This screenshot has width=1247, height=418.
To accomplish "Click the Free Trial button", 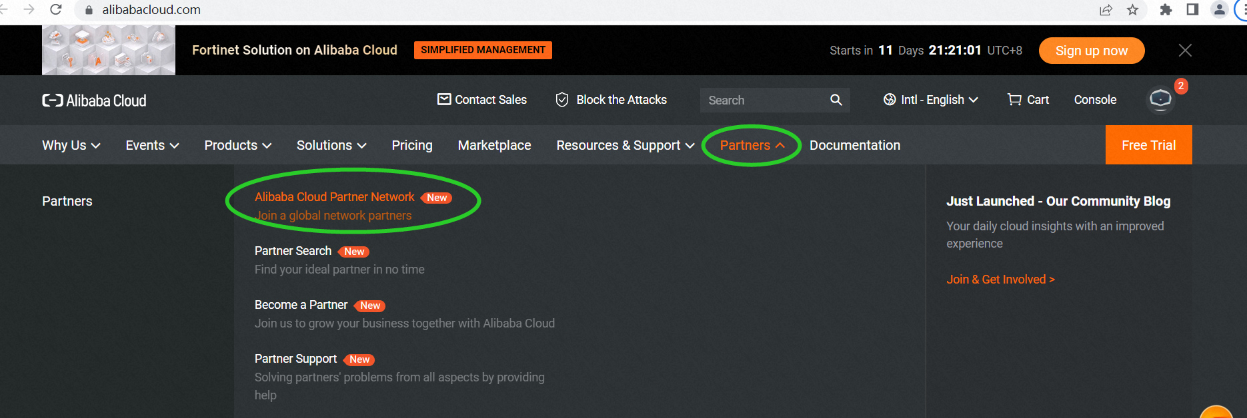I will (1148, 145).
